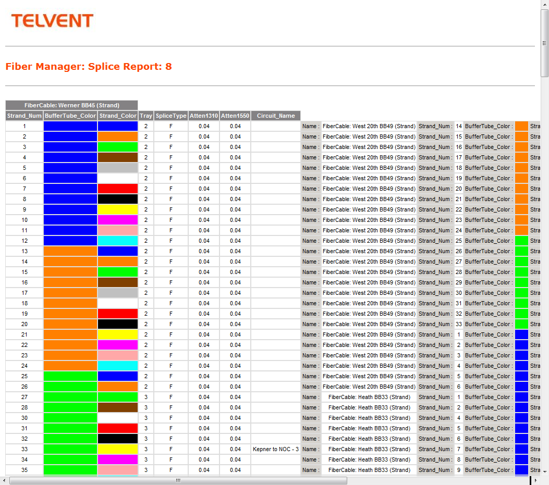Click the scroll down arrow
This screenshot has height=485, width=549.
pos(544,471)
